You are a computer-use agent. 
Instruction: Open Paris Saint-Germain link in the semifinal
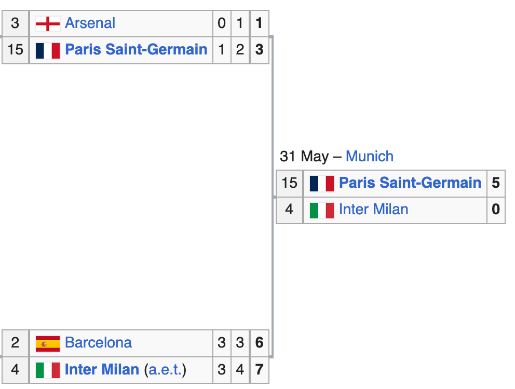[x=137, y=50]
